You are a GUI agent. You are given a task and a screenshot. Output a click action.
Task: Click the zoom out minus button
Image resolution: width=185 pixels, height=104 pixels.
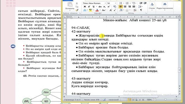click(x=155, y=100)
